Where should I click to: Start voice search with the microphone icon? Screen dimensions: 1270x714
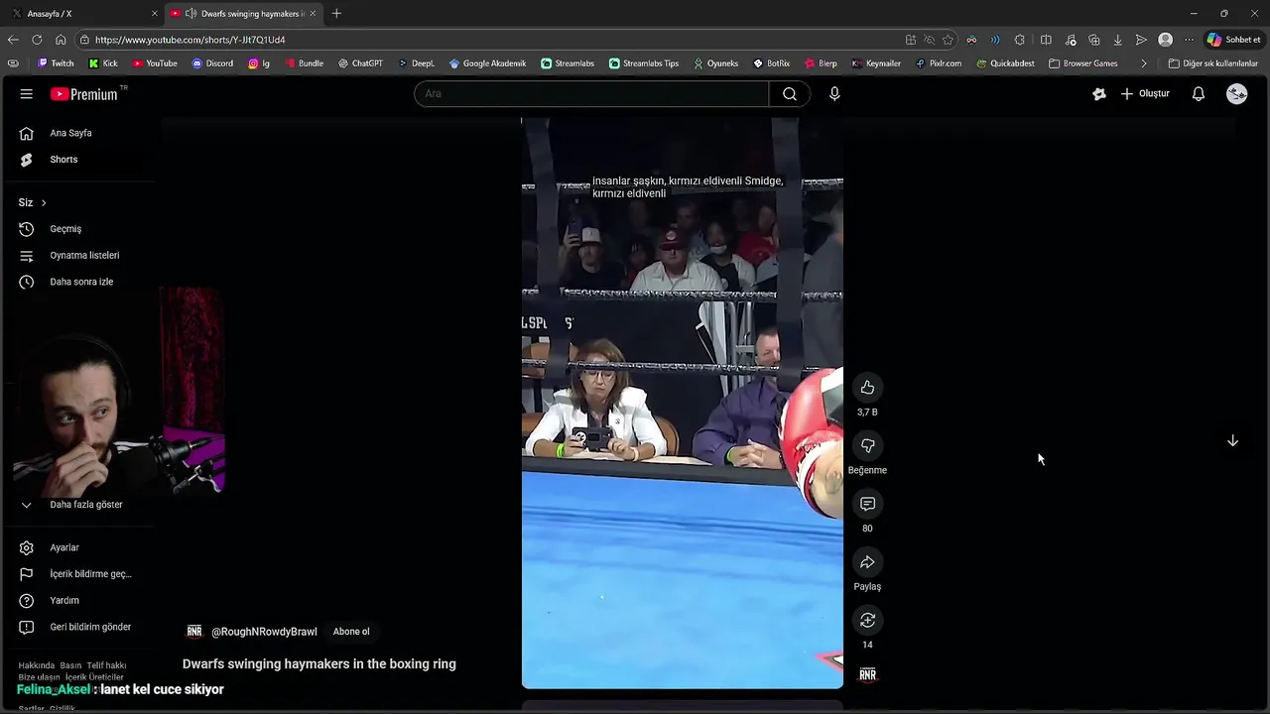point(834,94)
